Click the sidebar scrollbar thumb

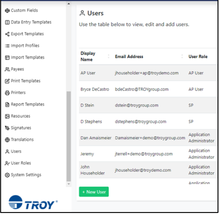69,136
